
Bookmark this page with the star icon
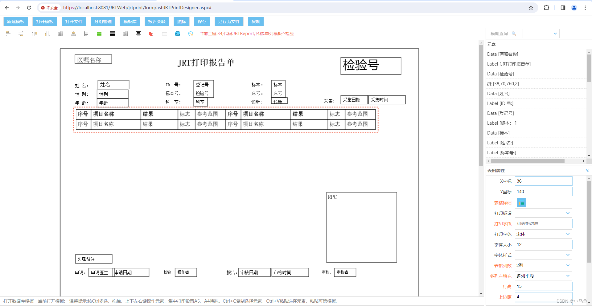pos(531,8)
